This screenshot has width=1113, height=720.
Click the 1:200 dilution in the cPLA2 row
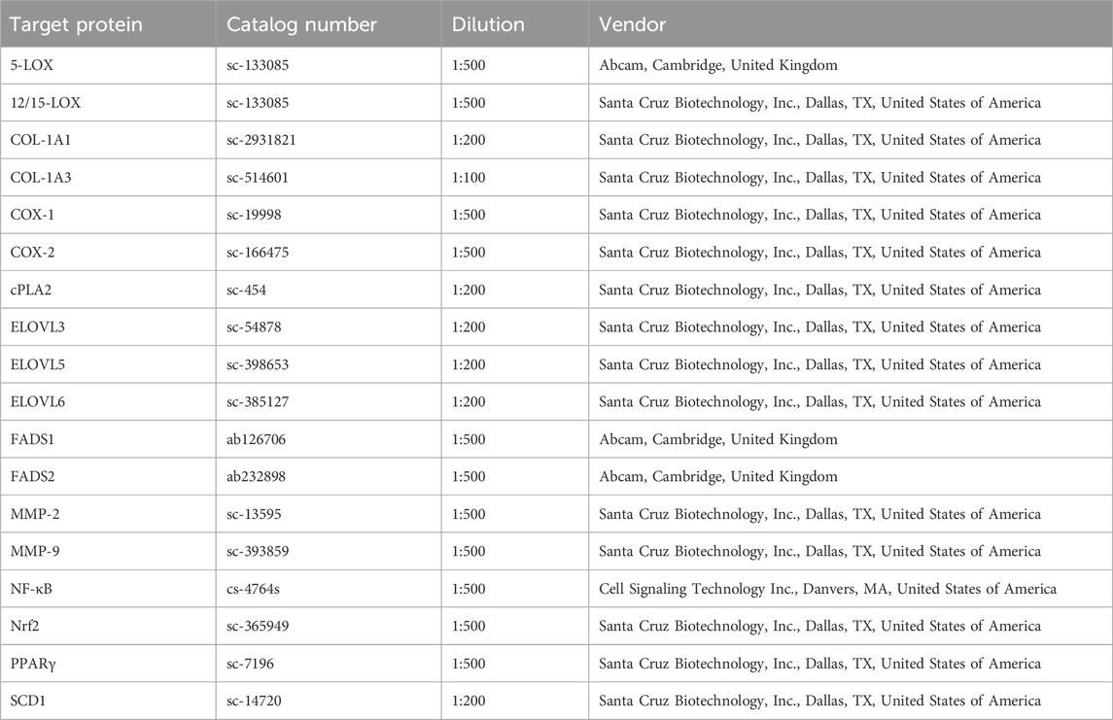tap(469, 290)
